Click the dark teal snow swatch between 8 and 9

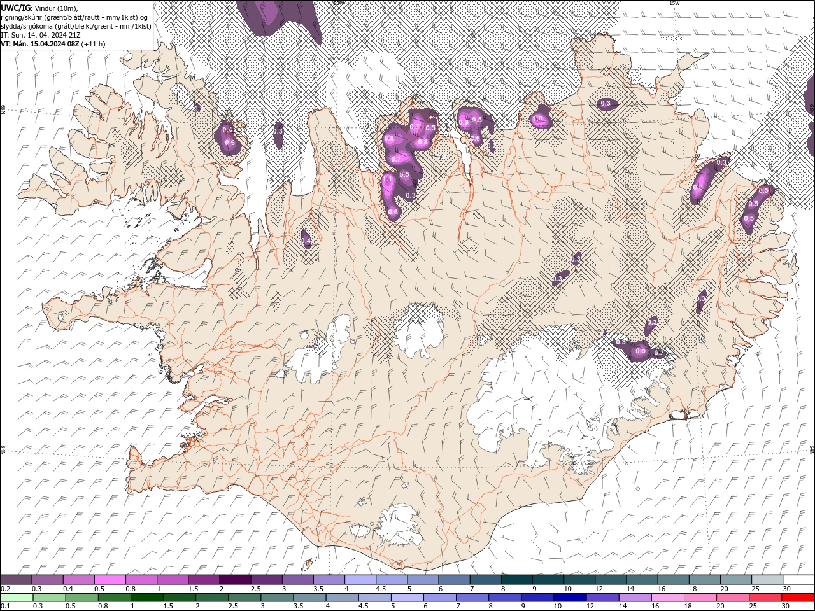[x=516, y=580]
